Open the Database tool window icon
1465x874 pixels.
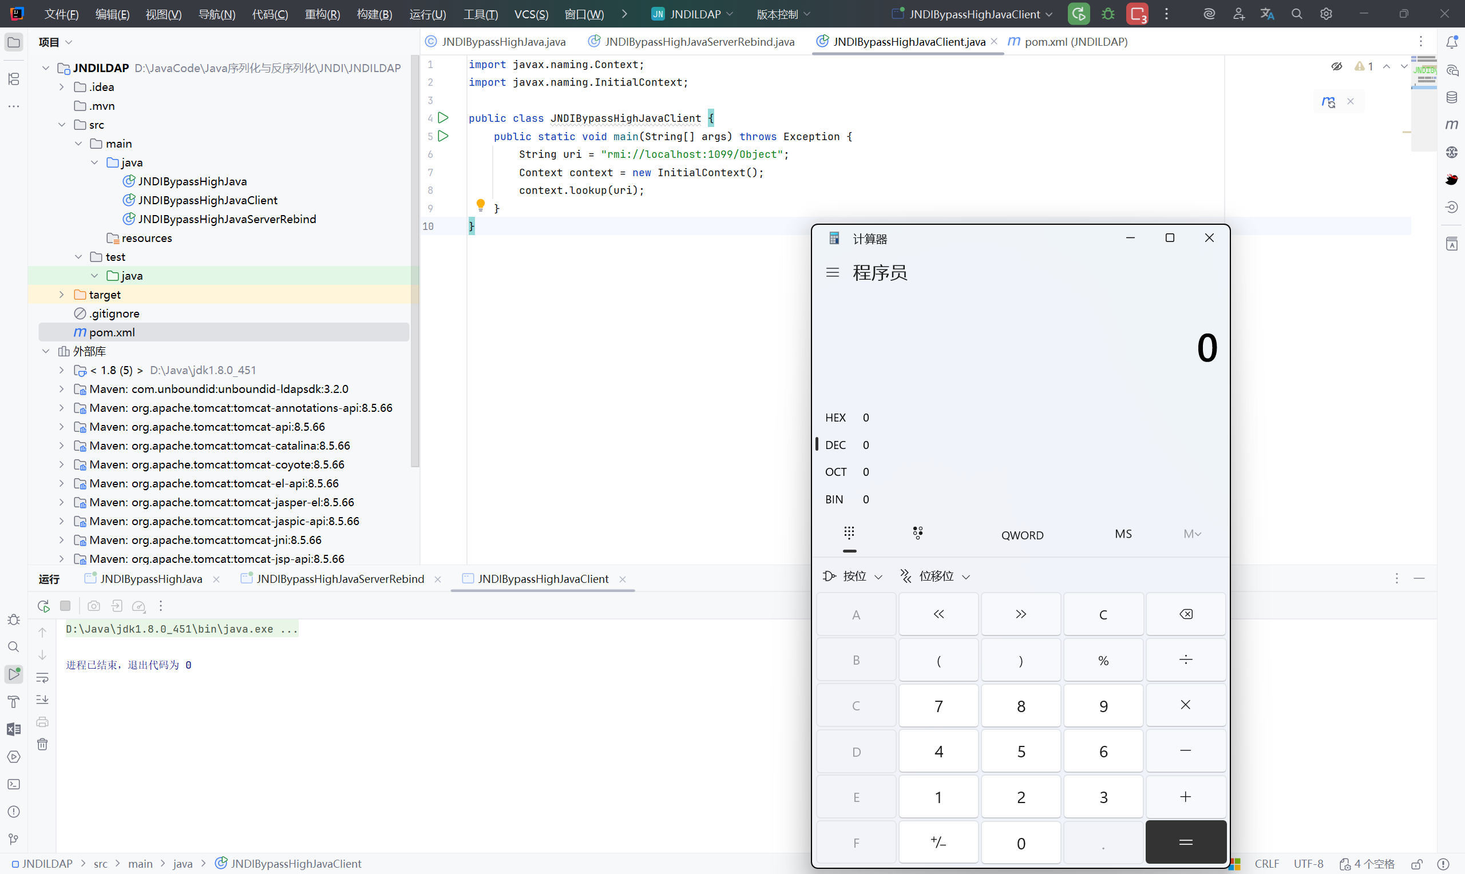coord(1451,97)
